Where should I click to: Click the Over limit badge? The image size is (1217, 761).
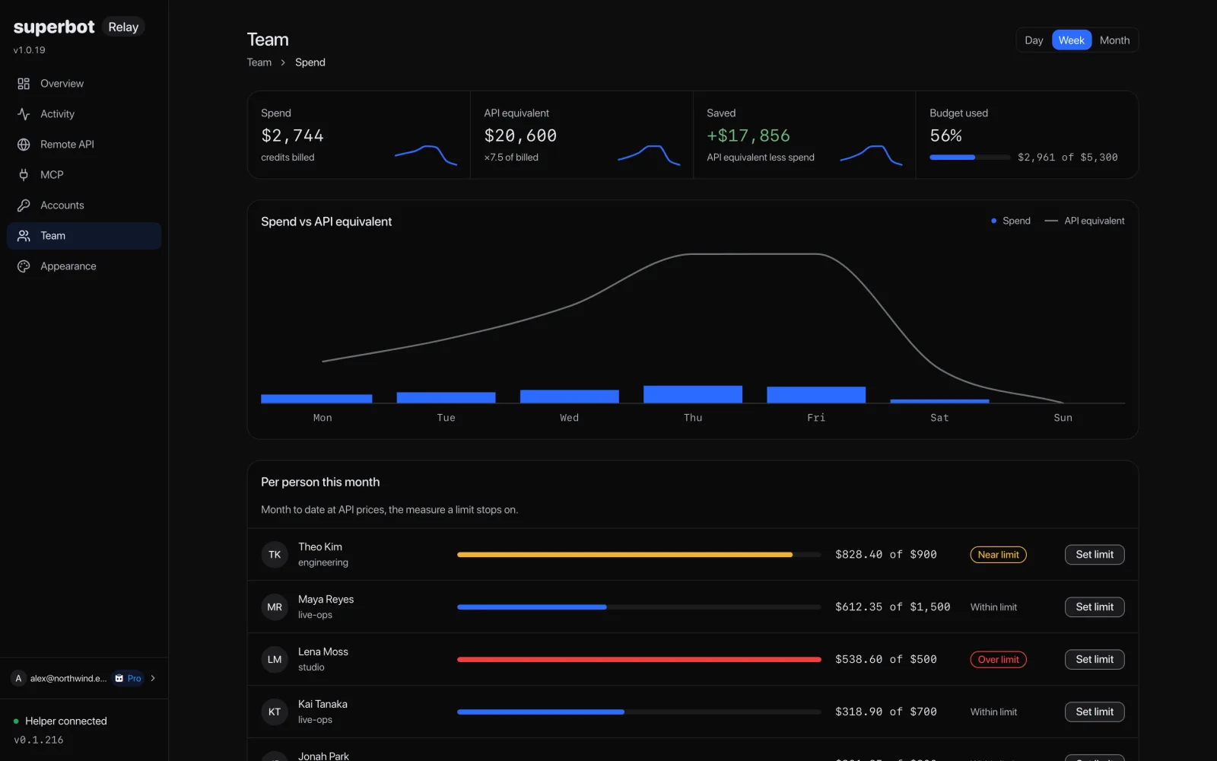tap(998, 660)
